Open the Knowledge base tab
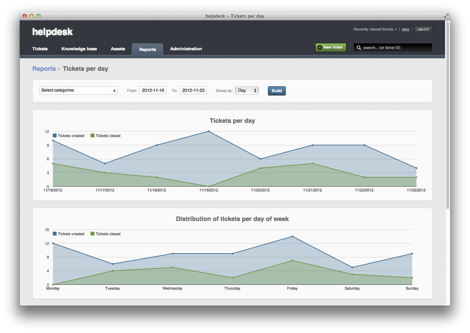 79,49
